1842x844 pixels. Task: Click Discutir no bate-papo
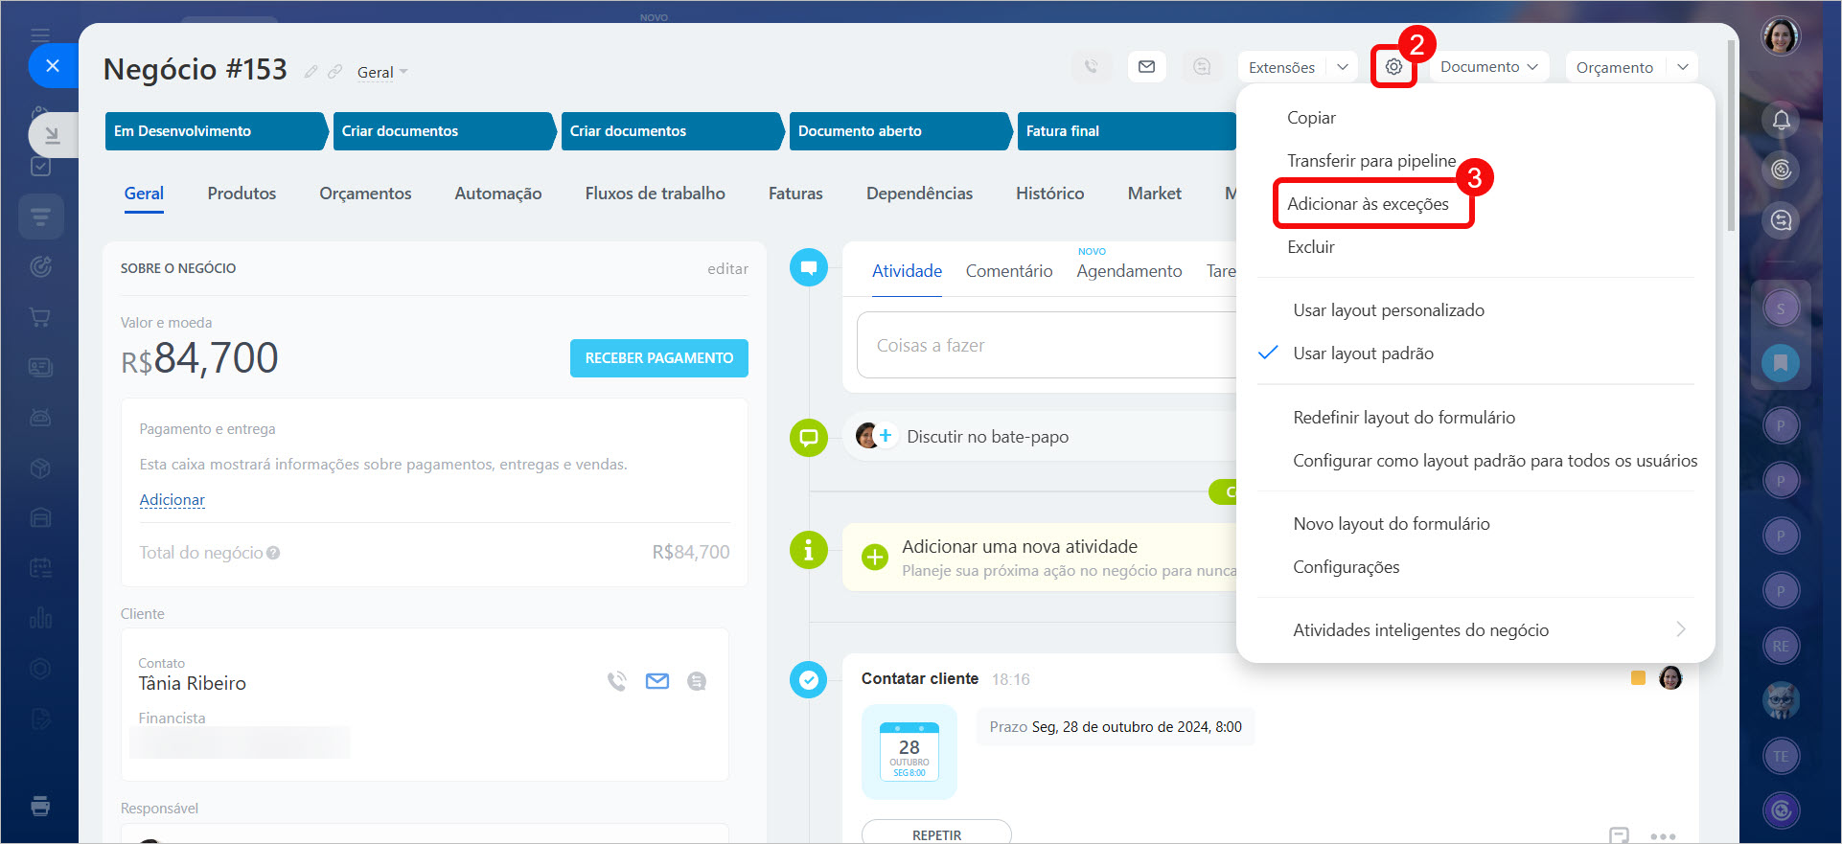point(987,437)
